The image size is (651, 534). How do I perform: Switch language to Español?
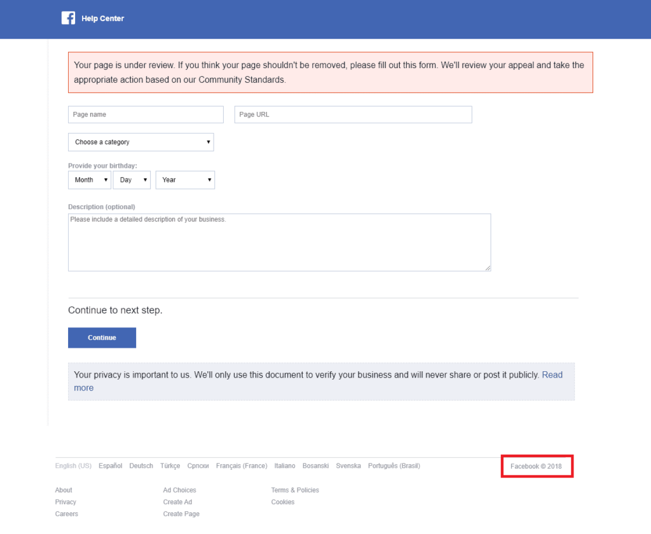click(x=110, y=465)
